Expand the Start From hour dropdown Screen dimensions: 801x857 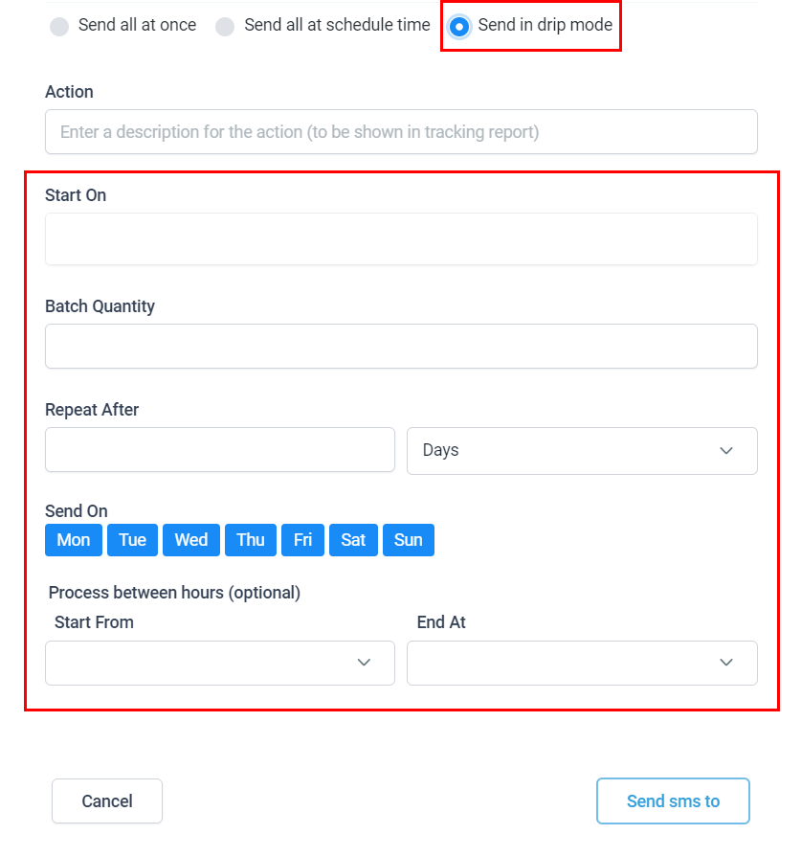click(220, 663)
